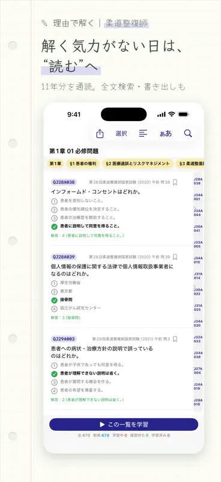Image resolution: width=221 pixels, height=482 pixels.
Task: Tap question text インフォームド・コンセントはどれか
Action: coord(95,192)
